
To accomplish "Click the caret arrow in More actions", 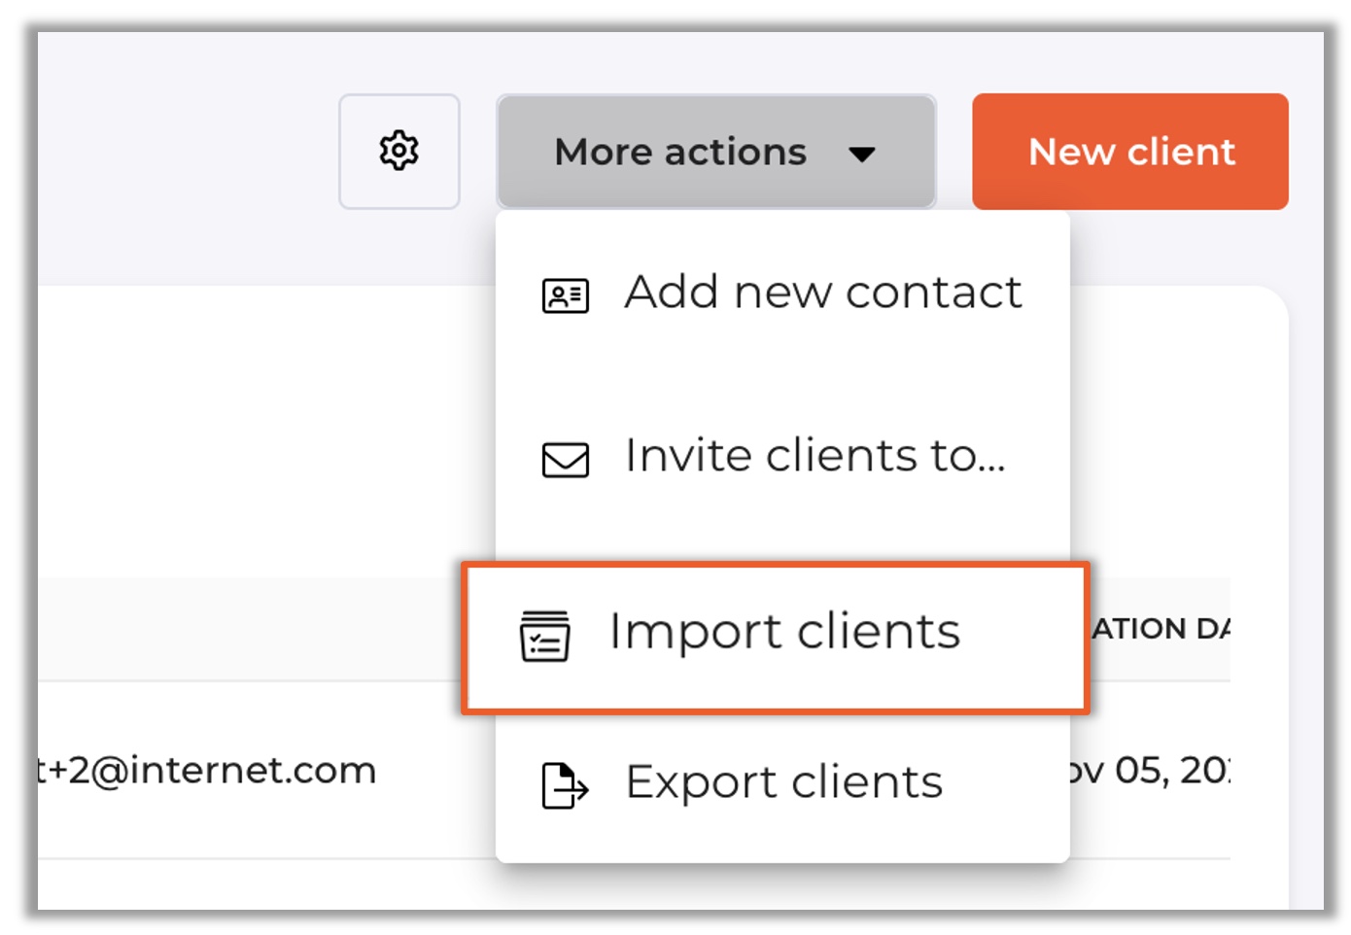I will pos(862,154).
